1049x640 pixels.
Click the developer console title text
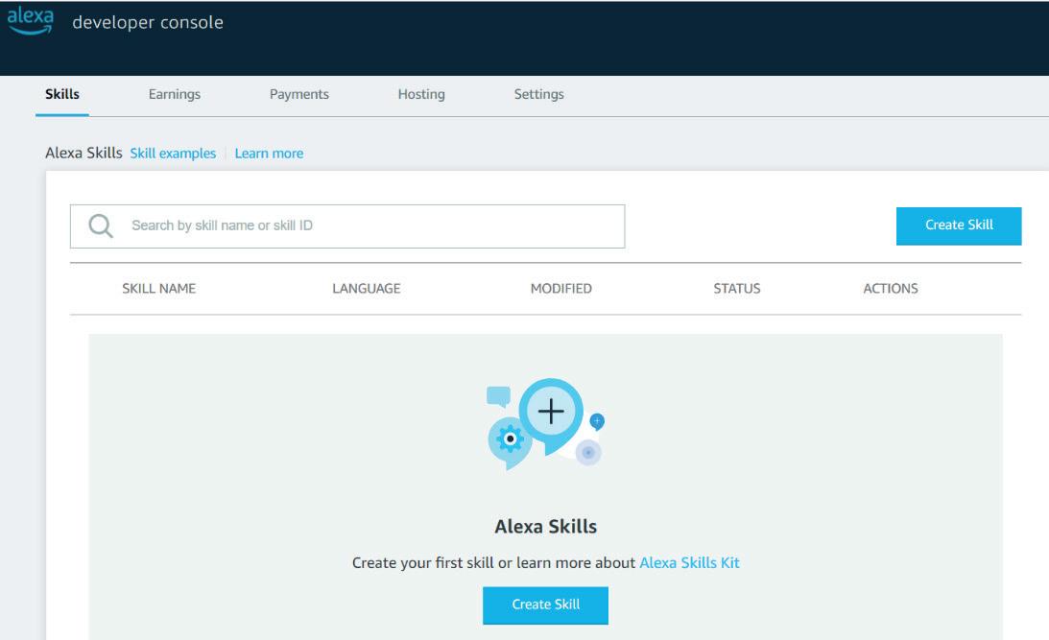147,23
